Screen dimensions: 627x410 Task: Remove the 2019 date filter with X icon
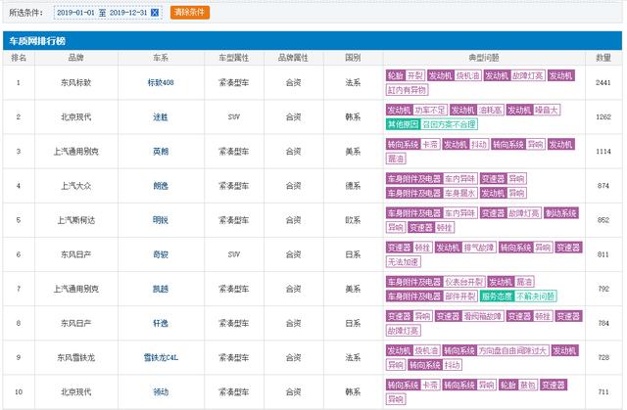pyautogui.click(x=155, y=13)
